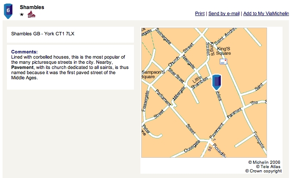Click the envelope post office icon on map
The width and height of the screenshot is (292, 178).
pyautogui.click(x=223, y=62)
